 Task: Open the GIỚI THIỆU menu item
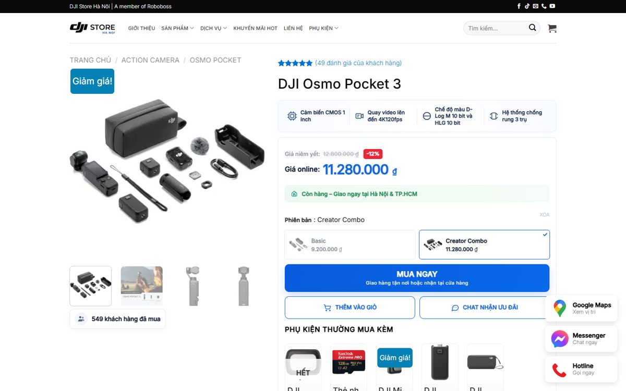tap(142, 28)
